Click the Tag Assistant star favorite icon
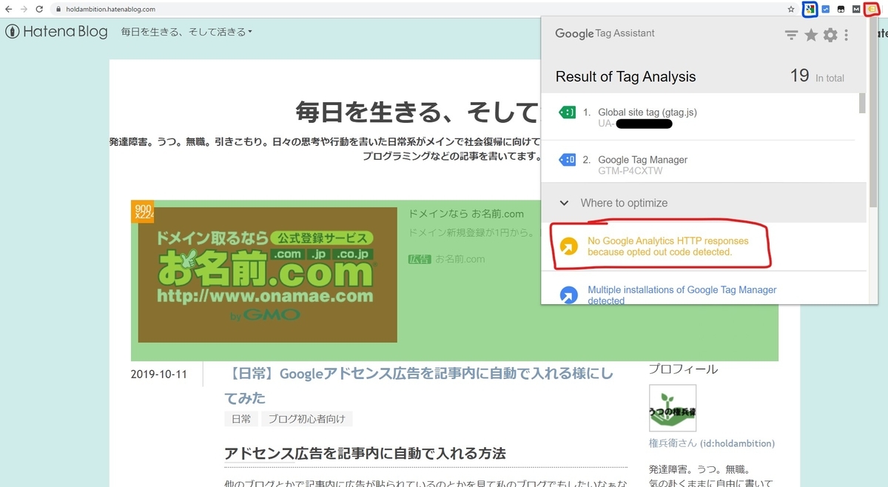The height and width of the screenshot is (487, 888). point(811,35)
